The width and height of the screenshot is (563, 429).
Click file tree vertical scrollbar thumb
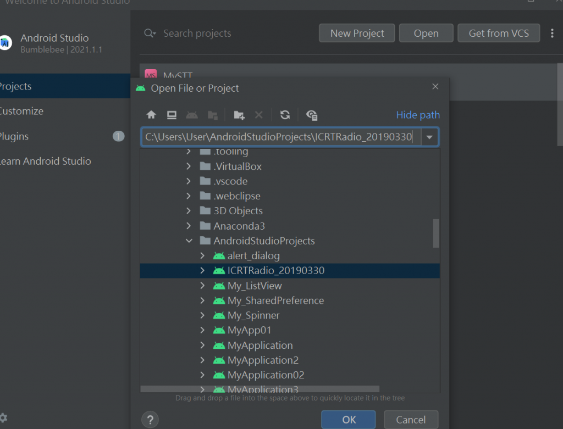coord(436,233)
